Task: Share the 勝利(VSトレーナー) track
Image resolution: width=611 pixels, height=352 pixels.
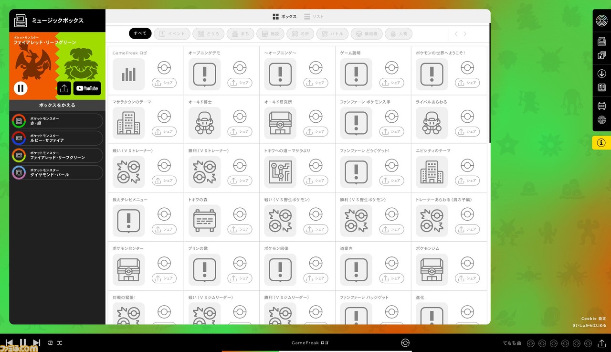Action: (240, 181)
